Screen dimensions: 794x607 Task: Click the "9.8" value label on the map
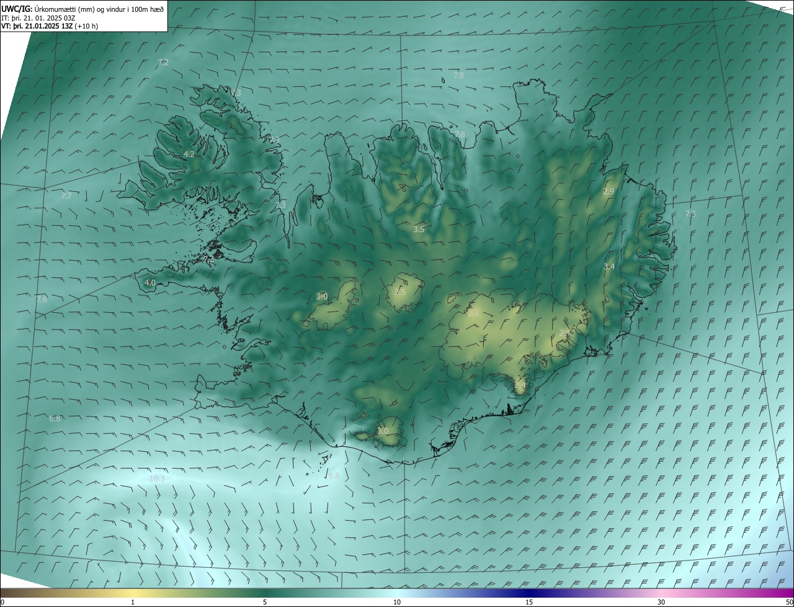click(334, 475)
